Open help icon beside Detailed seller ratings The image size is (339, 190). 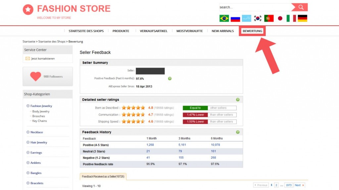point(238,100)
